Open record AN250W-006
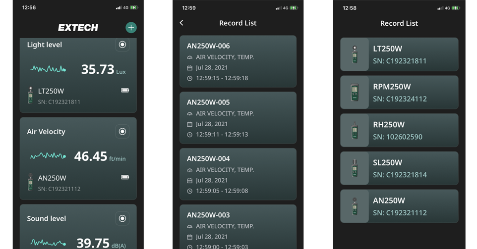 (x=238, y=61)
